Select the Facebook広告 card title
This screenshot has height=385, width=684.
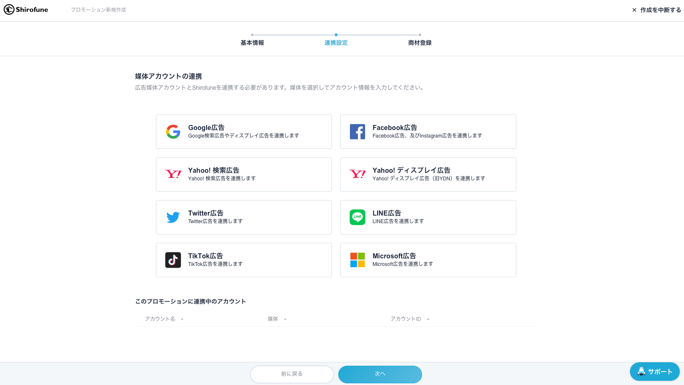pyautogui.click(x=395, y=127)
